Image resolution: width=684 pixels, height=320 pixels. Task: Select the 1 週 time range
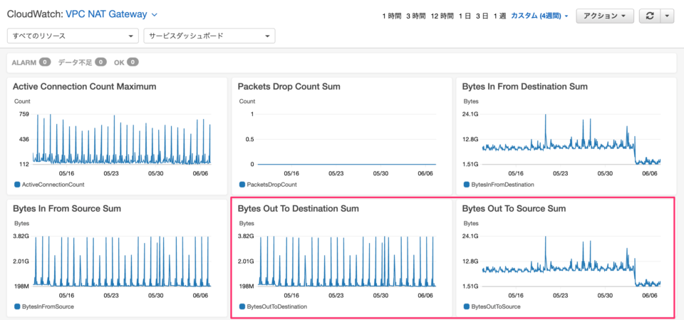[x=499, y=16]
